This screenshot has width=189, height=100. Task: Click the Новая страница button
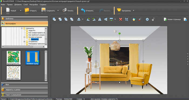(x=172, y=19)
